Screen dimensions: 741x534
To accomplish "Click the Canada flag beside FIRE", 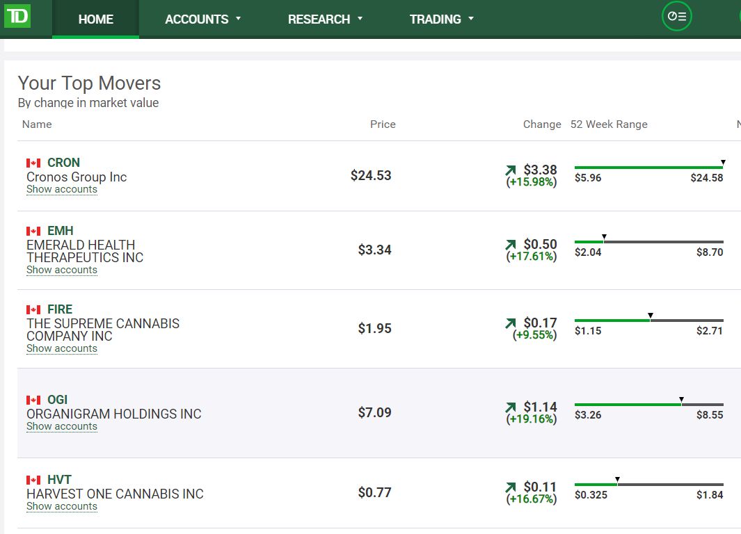I will [33, 309].
